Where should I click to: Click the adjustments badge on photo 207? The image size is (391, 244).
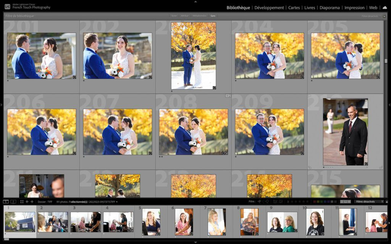[x=150, y=153]
